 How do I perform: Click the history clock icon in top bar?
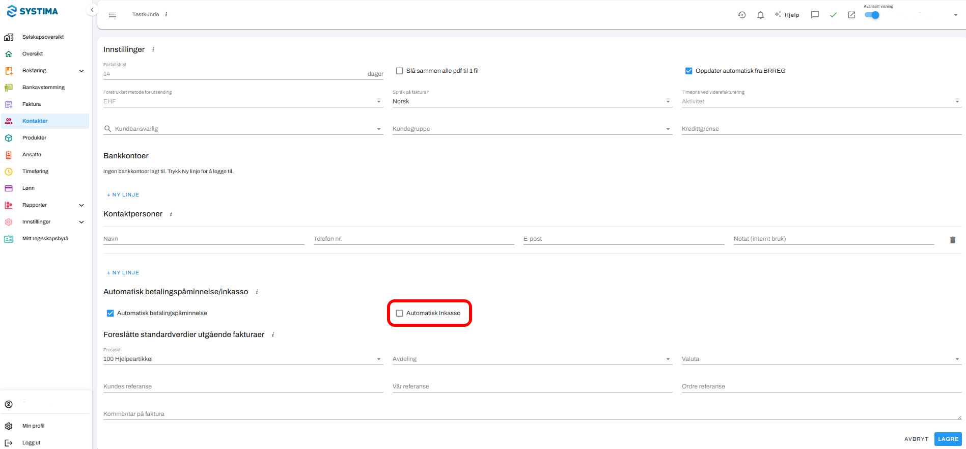tap(742, 15)
